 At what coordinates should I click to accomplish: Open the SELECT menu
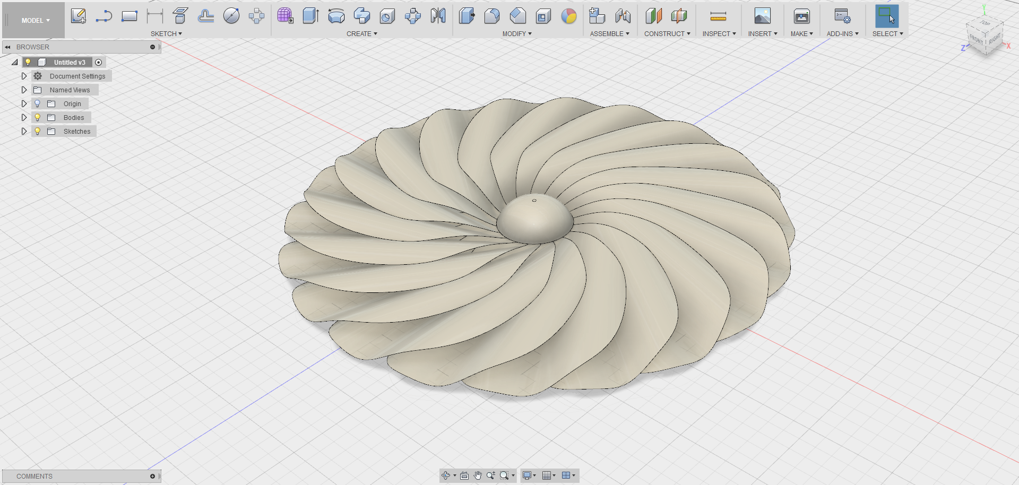tap(887, 33)
